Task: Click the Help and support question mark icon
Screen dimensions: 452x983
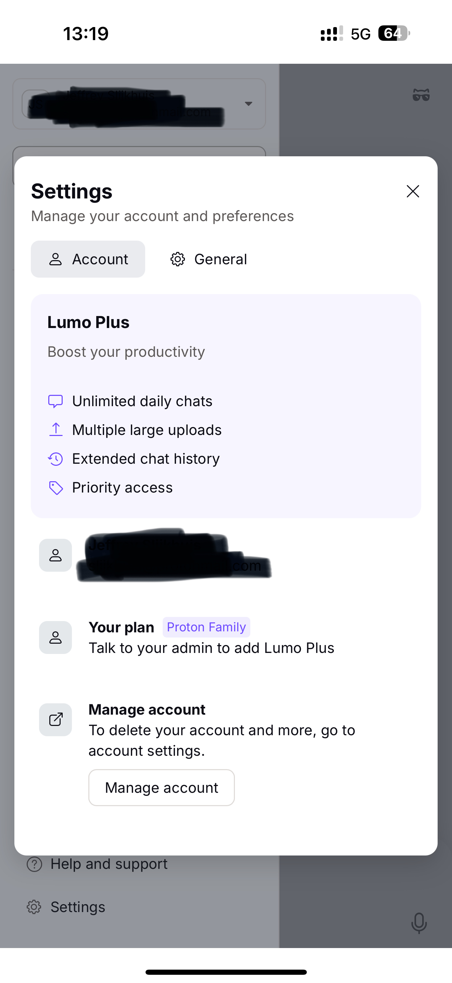Action: pyautogui.click(x=34, y=864)
